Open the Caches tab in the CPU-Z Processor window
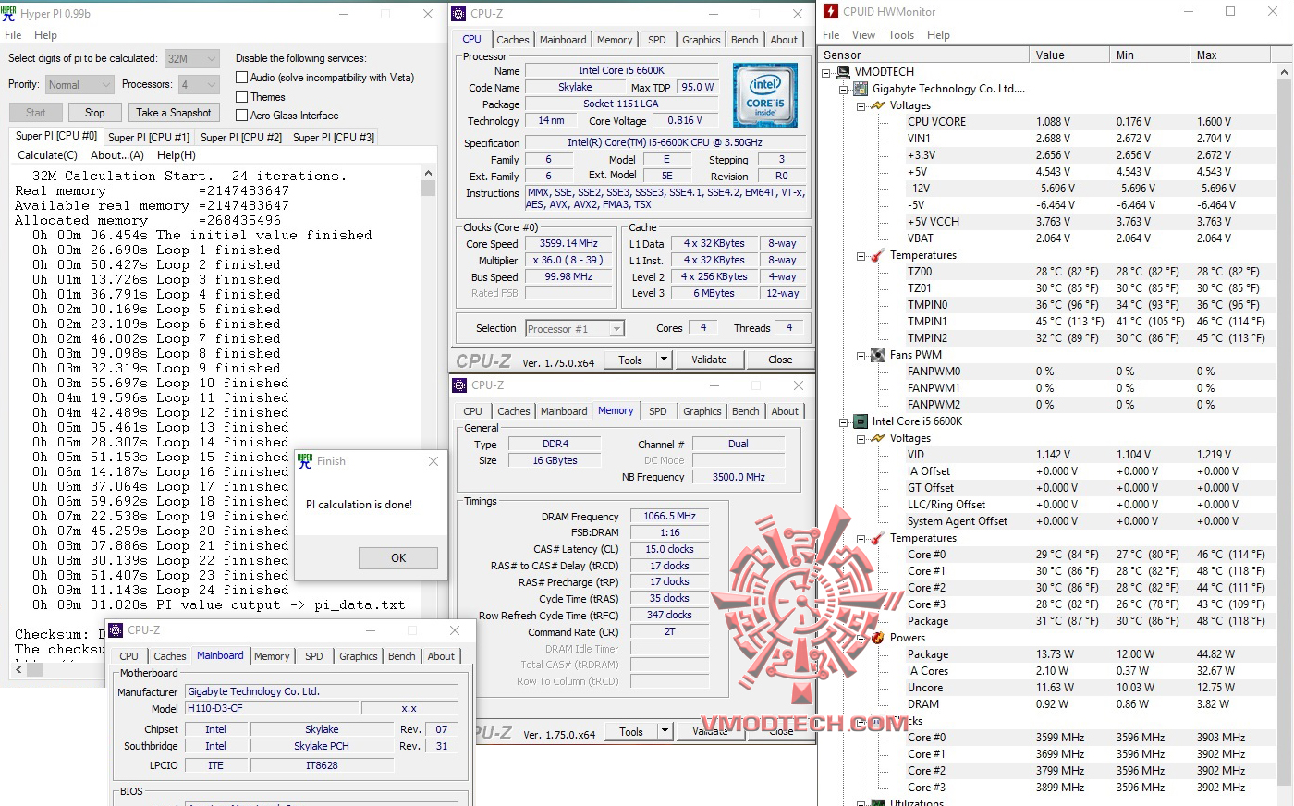Image resolution: width=1294 pixels, height=806 pixels. [x=513, y=40]
